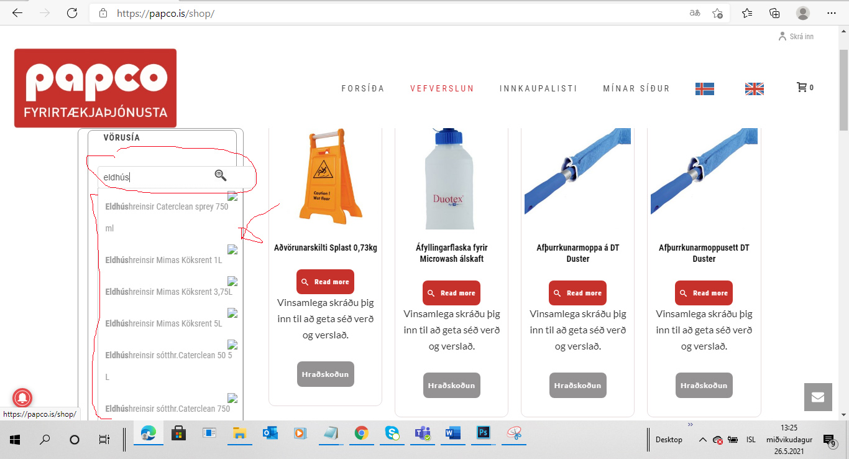849x459 pixels.
Task: Open the browser profile avatar
Action: pos(803,13)
